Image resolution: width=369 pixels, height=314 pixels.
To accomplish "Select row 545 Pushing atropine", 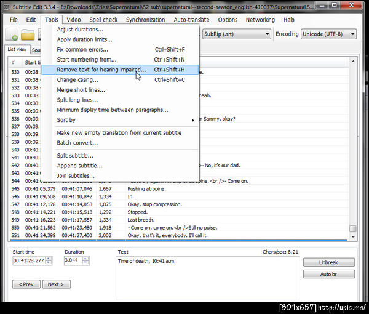I will coord(178,189).
